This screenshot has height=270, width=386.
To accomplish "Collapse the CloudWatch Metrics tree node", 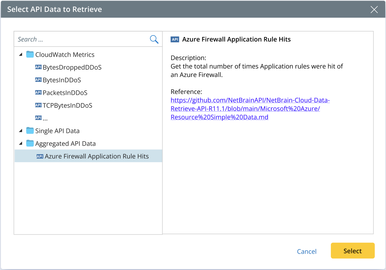I will (21, 55).
